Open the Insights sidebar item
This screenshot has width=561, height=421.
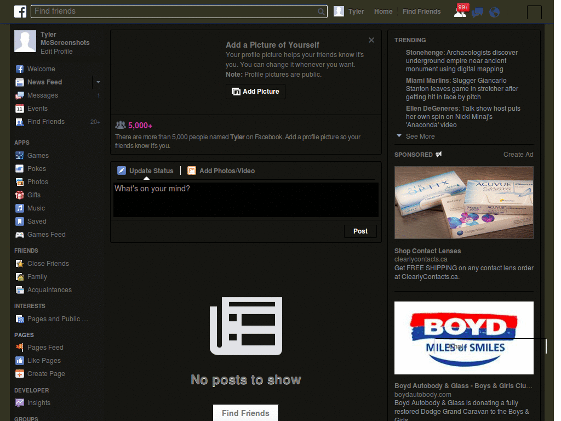pyautogui.click(x=39, y=403)
